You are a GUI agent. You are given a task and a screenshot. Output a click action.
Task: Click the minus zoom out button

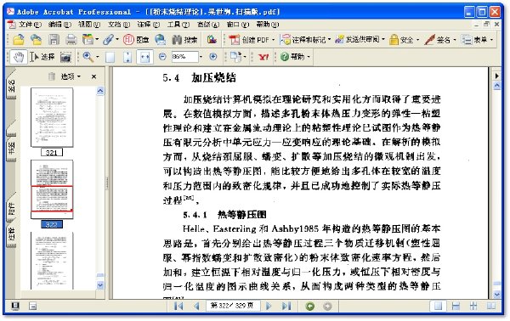162,57
